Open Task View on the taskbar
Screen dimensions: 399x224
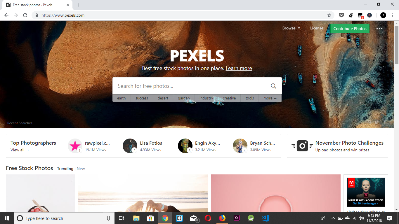[x=122, y=218]
